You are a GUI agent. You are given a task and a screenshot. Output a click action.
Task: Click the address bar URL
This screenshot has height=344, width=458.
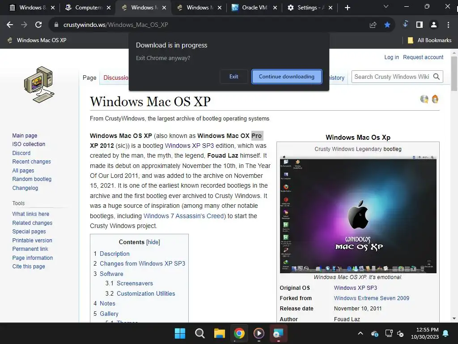[116, 25]
